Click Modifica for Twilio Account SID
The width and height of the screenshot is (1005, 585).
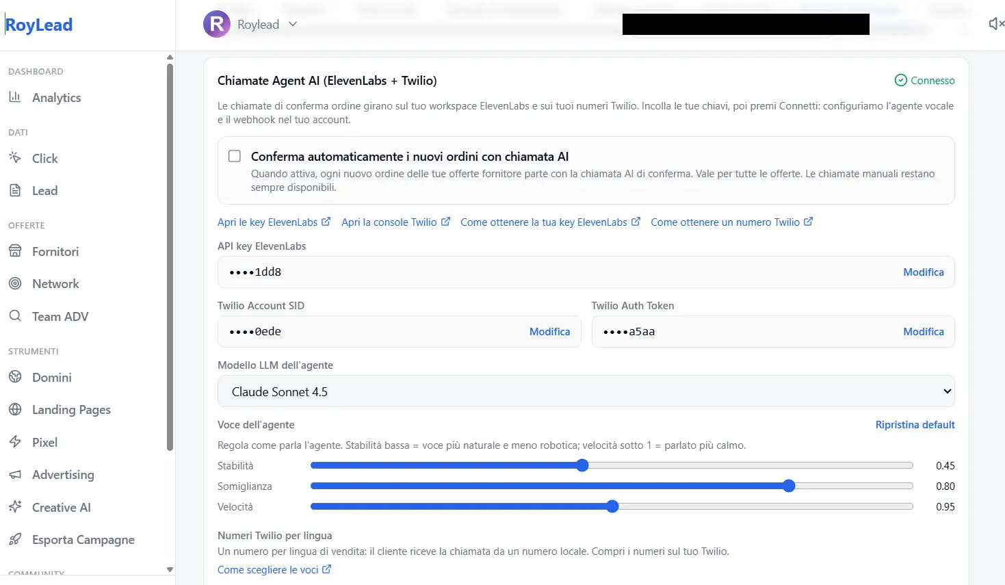click(x=549, y=331)
